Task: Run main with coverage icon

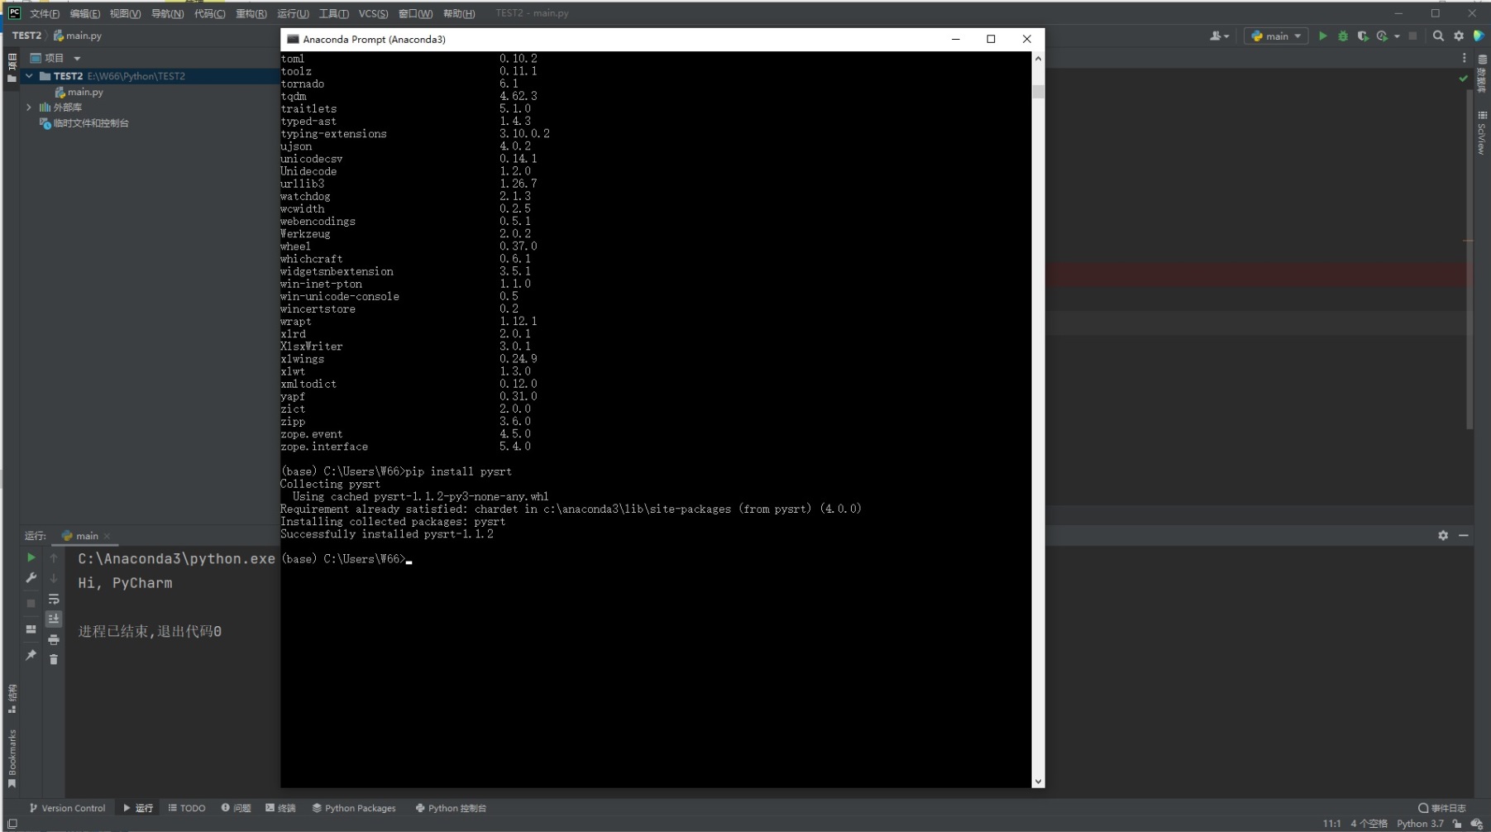Action: tap(1363, 36)
